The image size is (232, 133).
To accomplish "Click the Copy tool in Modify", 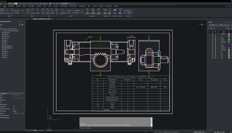I will (x=68, y=13).
